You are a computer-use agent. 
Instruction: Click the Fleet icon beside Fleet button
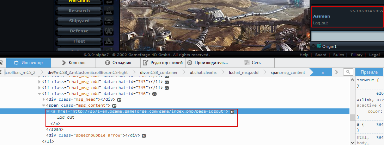pos(109,41)
